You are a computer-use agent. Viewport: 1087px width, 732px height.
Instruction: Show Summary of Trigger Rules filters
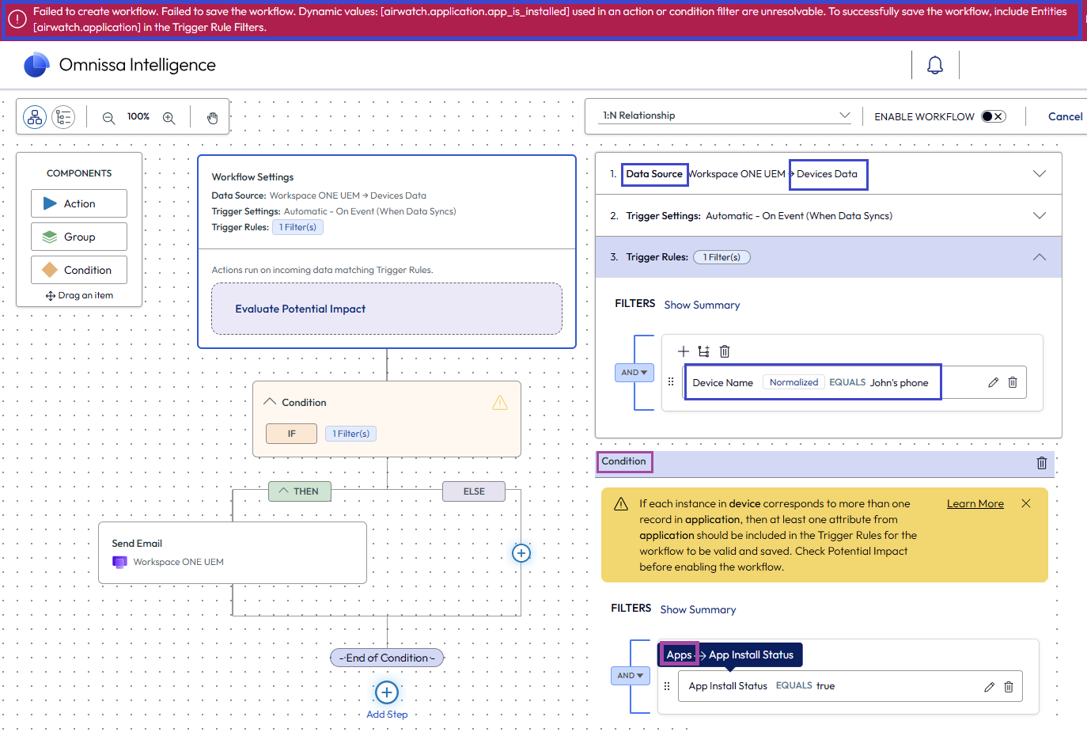coord(703,305)
